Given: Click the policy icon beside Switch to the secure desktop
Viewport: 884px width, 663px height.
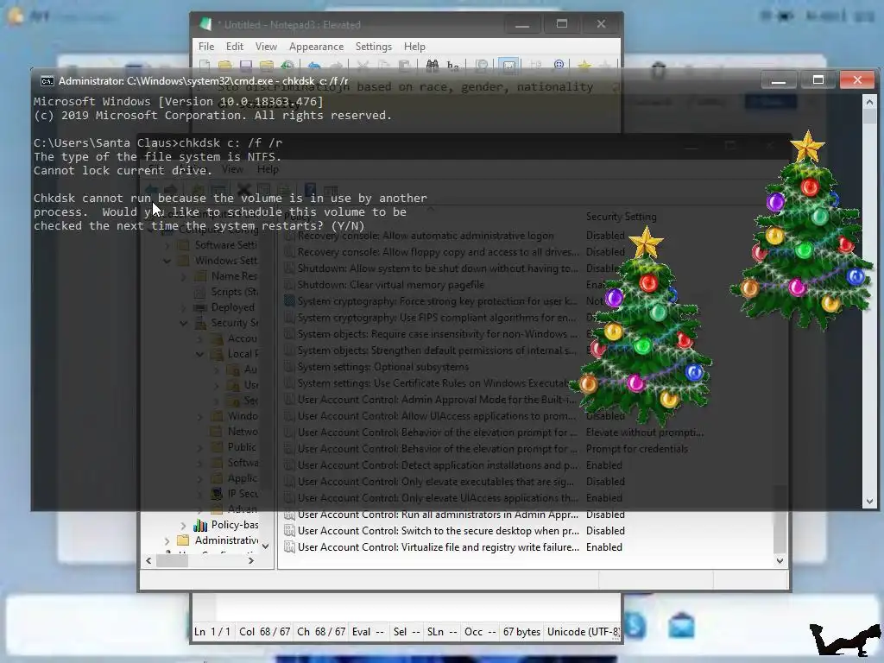Looking at the screenshot, I should click(x=289, y=531).
